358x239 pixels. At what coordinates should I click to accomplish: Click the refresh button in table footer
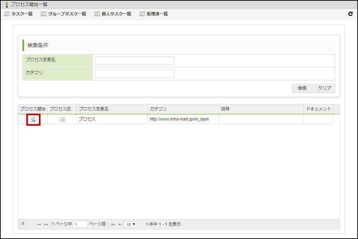coord(23,224)
